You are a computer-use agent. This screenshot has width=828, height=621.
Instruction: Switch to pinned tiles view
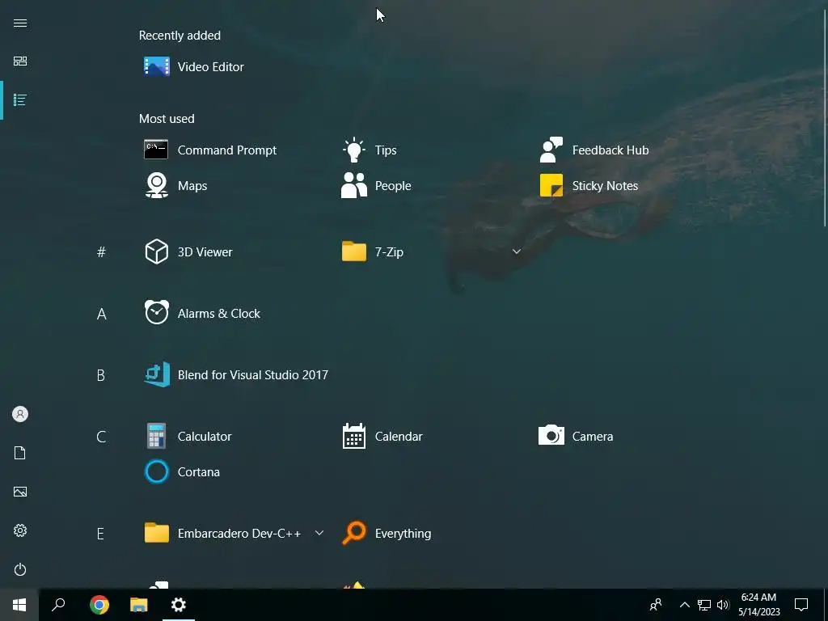coord(20,61)
